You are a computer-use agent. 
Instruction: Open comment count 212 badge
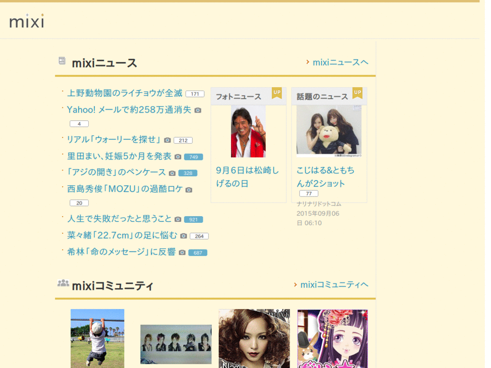[x=183, y=140]
